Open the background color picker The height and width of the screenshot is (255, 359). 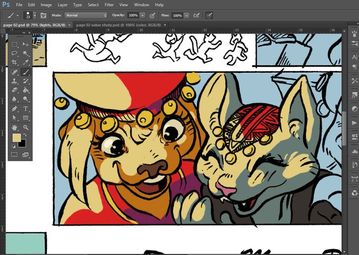pyautogui.click(x=24, y=144)
